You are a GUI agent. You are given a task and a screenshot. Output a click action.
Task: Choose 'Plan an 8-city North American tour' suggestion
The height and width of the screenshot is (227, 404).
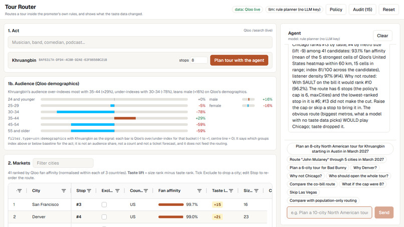(340, 149)
